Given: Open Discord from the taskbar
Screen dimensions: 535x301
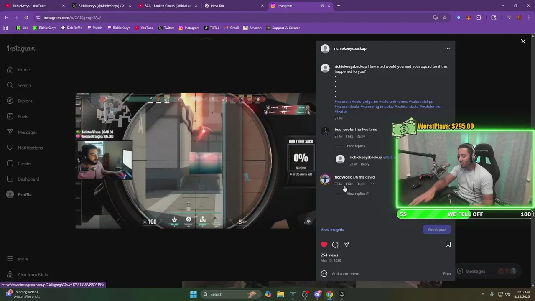Looking at the screenshot, I should pos(317,294).
